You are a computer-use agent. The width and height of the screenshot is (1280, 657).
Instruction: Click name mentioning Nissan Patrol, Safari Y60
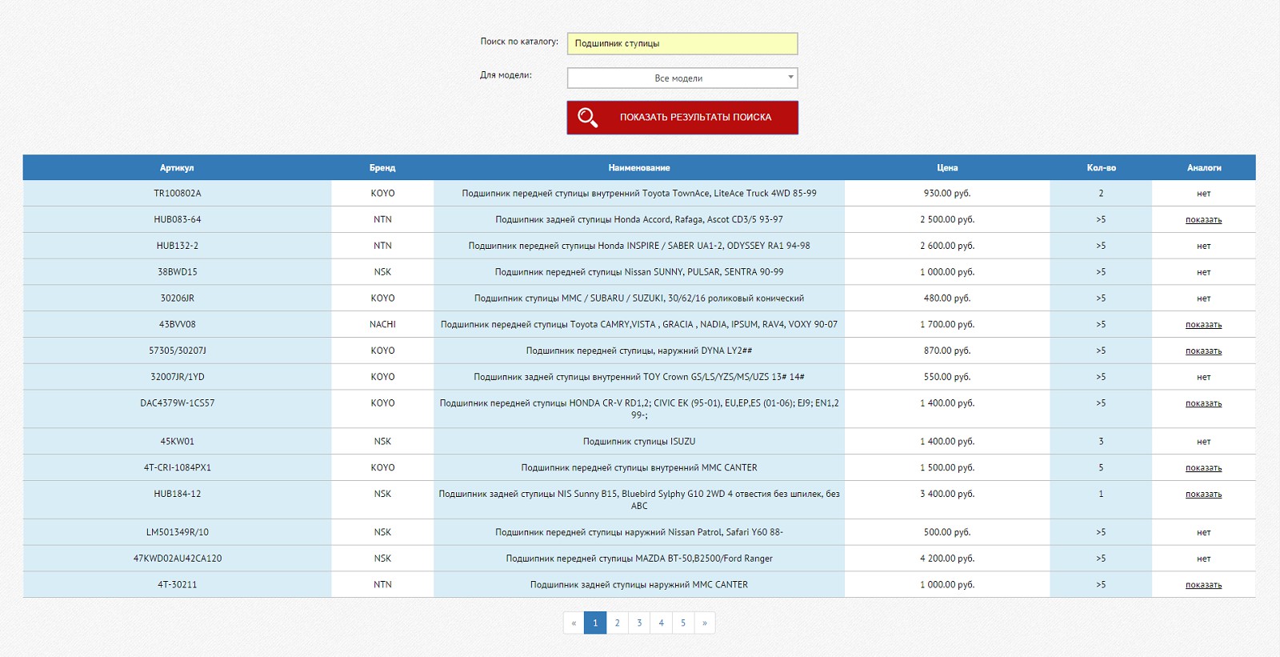pos(639,532)
